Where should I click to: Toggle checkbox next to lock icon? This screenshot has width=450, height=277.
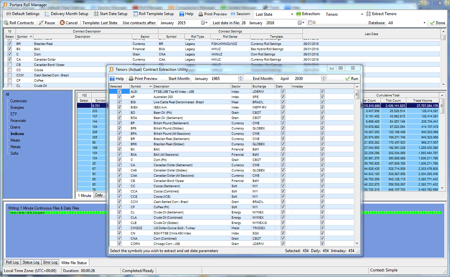click(x=310, y=23)
